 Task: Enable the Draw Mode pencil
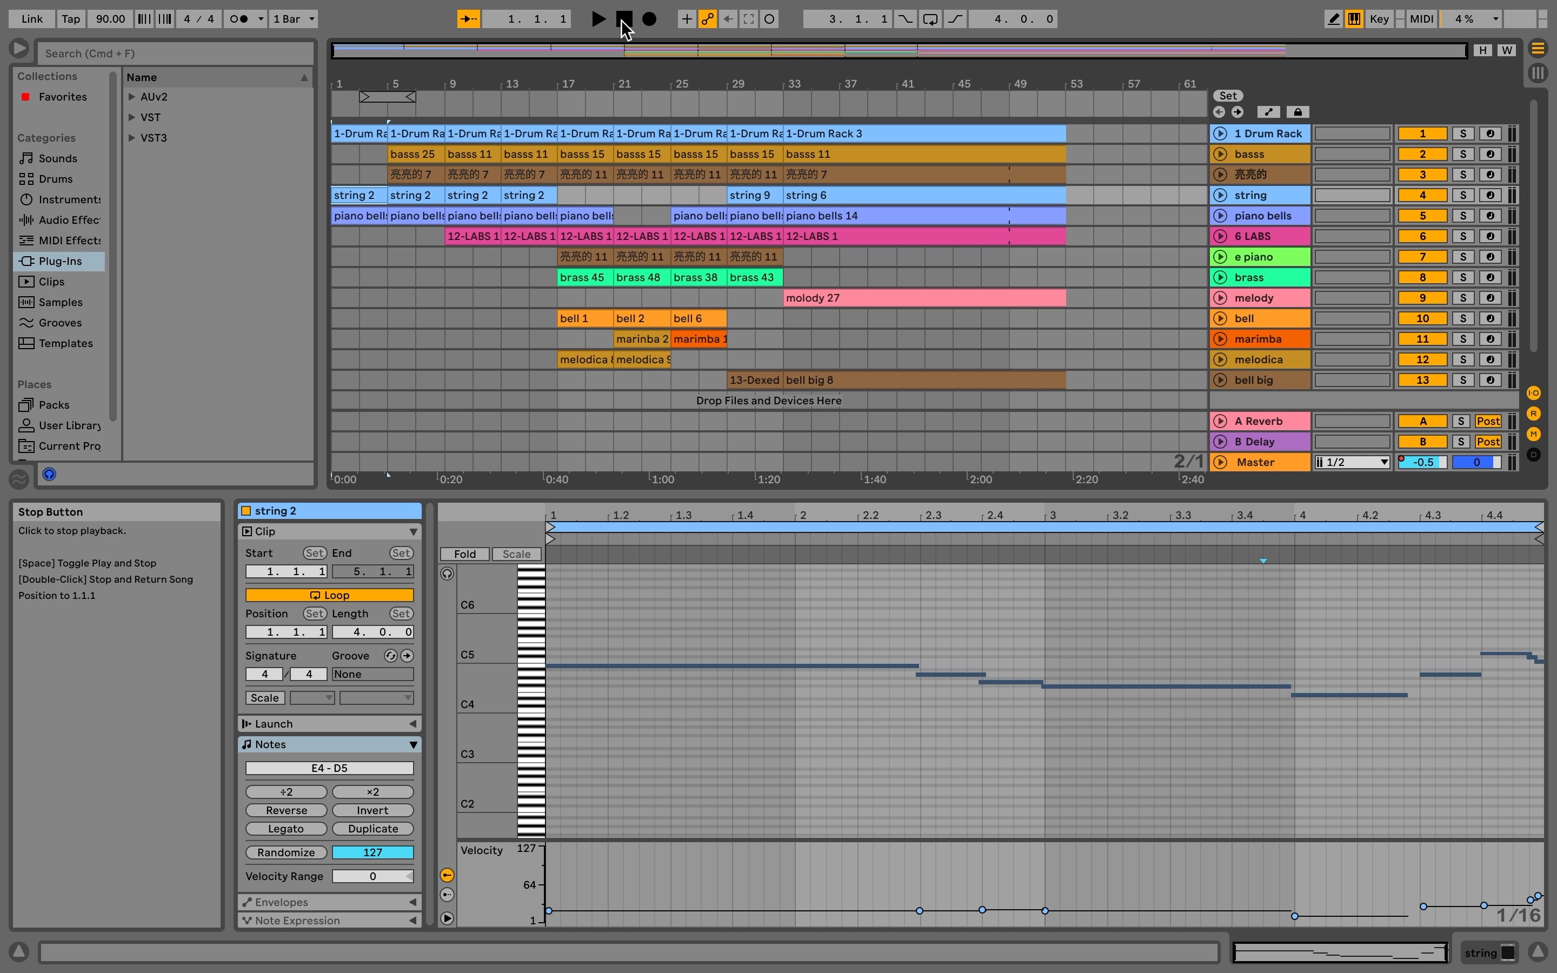coord(1333,19)
